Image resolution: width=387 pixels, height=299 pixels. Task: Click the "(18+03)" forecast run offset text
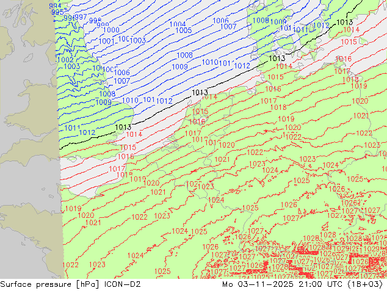(x=365, y=284)
